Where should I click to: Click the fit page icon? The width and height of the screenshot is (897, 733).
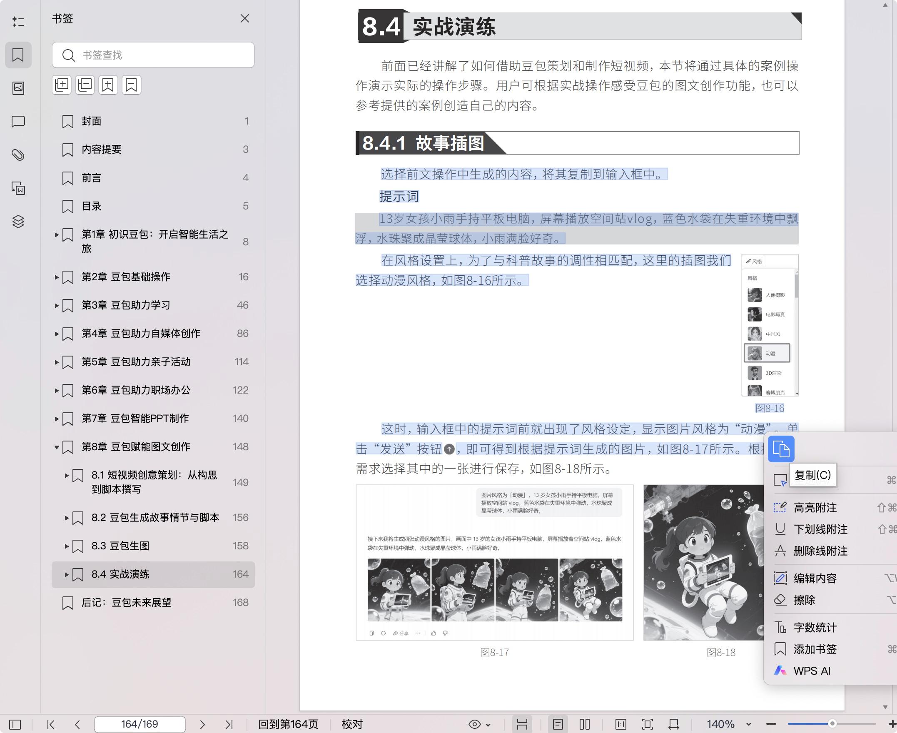pos(648,725)
